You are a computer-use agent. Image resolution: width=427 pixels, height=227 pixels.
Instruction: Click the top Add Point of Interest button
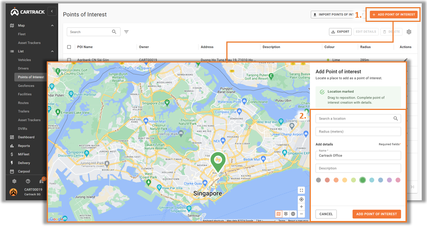tap(393, 14)
